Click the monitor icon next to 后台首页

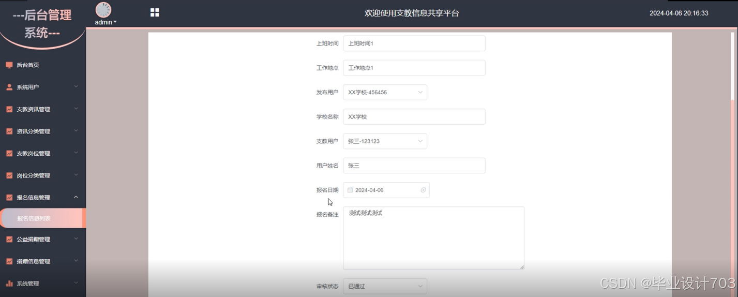9,65
